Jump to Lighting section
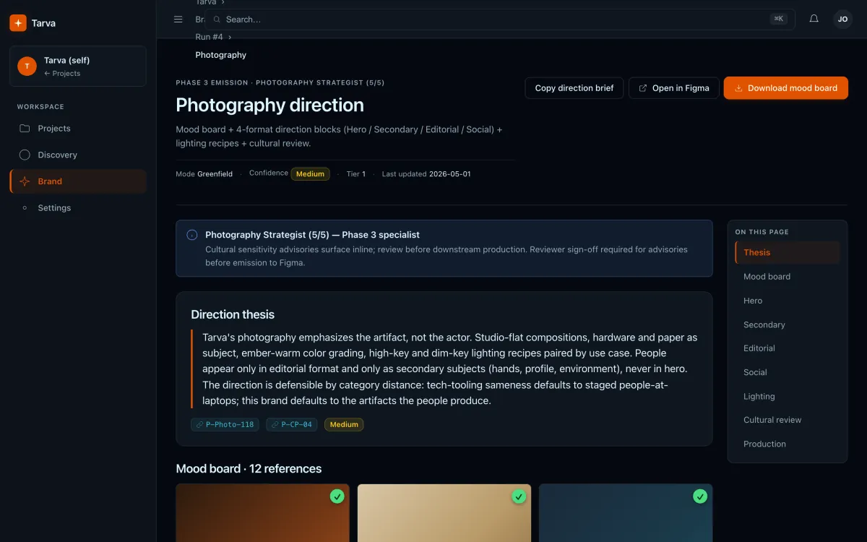This screenshot has width=867, height=542. [x=788, y=396]
